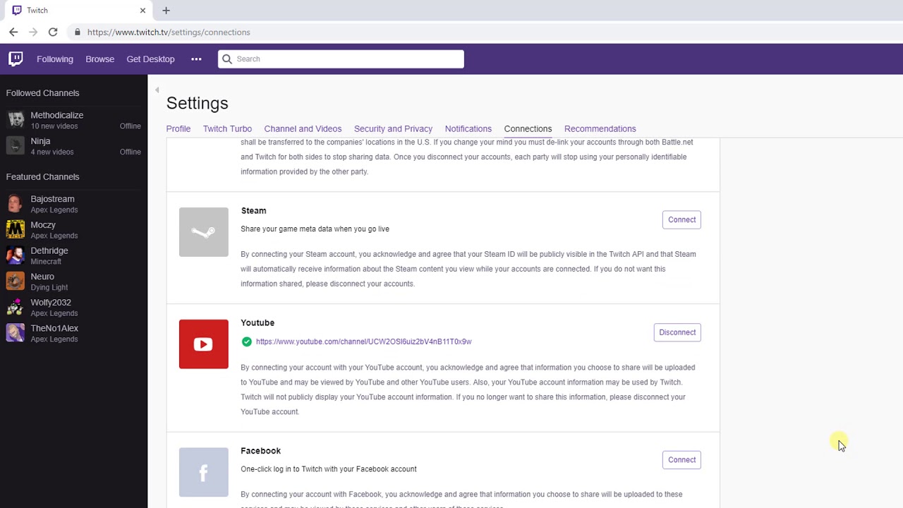The image size is (903, 508).
Task: Click the Methodicalize channel avatar
Action: 16,120
